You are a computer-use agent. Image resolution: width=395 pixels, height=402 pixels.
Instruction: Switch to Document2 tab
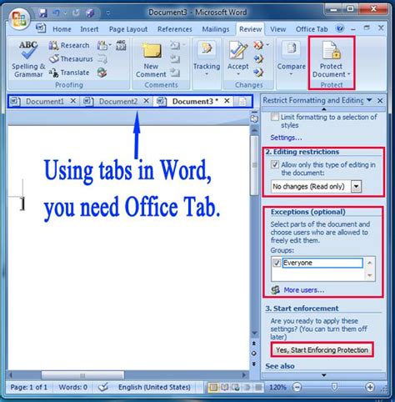(x=118, y=102)
